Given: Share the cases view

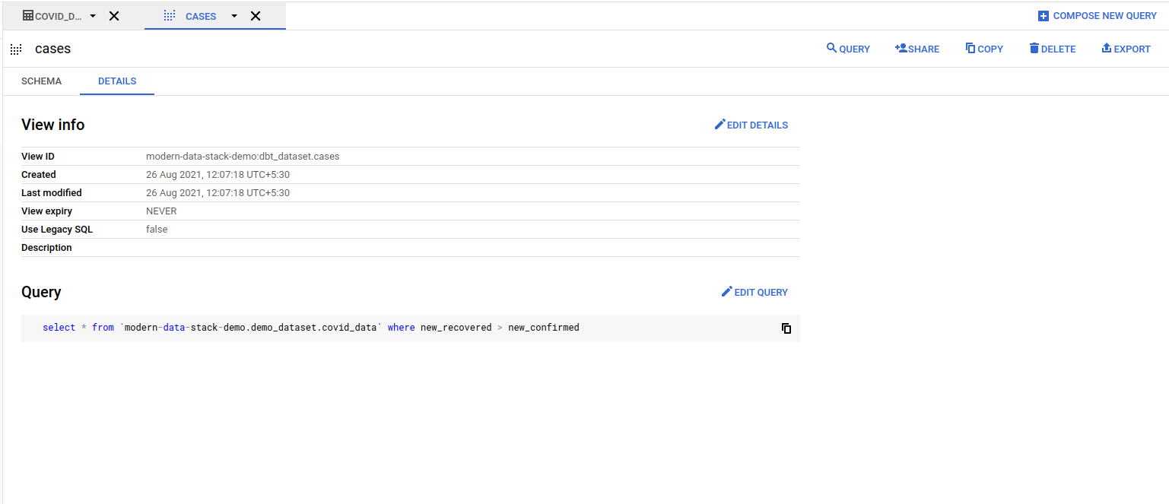Looking at the screenshot, I should [917, 49].
